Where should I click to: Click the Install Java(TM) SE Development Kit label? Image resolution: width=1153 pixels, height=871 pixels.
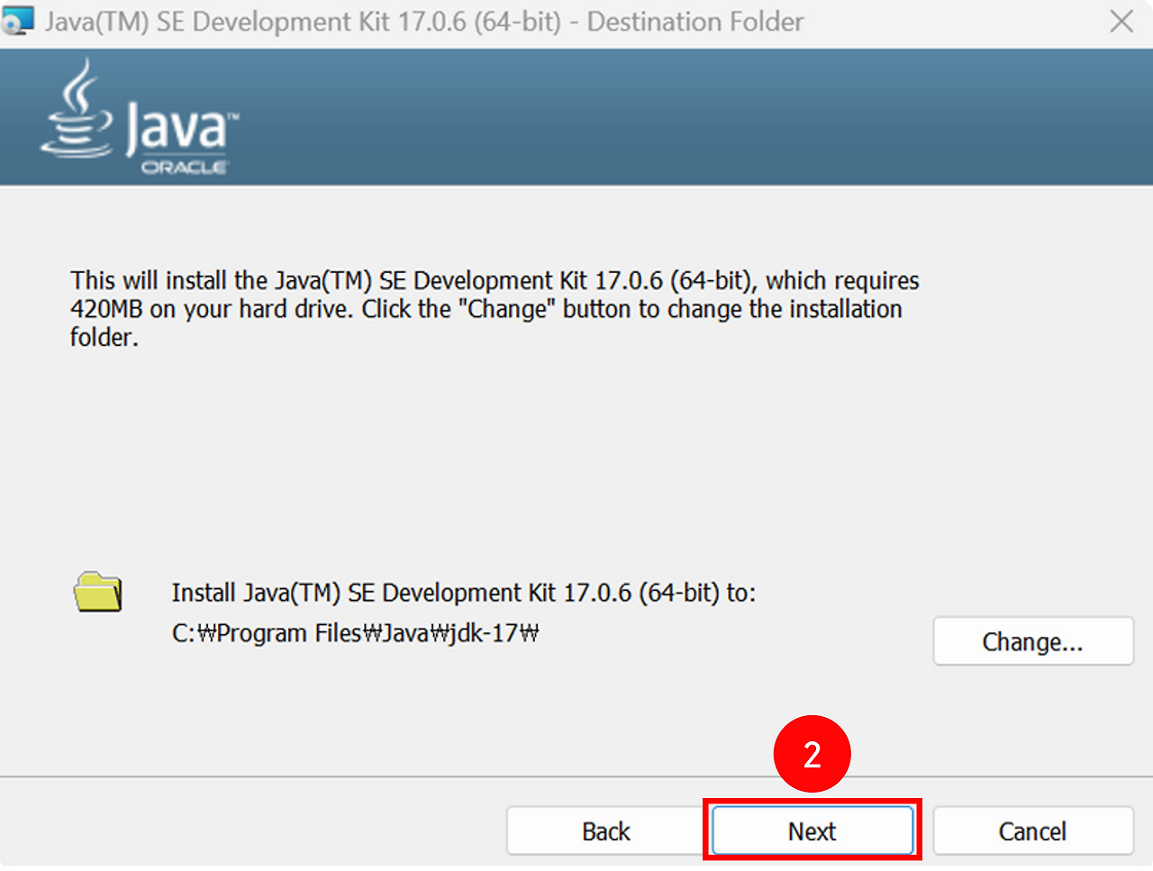tap(463, 593)
